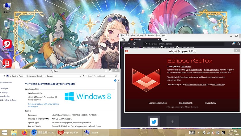The height and width of the screenshot is (136, 241).
Task: Reload the page in r3dfox
Action: [134, 44]
